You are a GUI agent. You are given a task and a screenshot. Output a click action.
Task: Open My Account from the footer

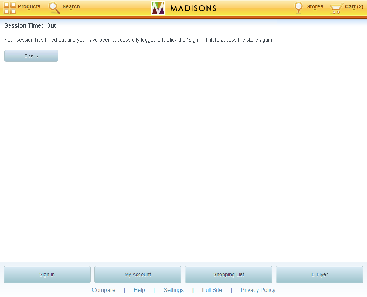(x=138, y=274)
